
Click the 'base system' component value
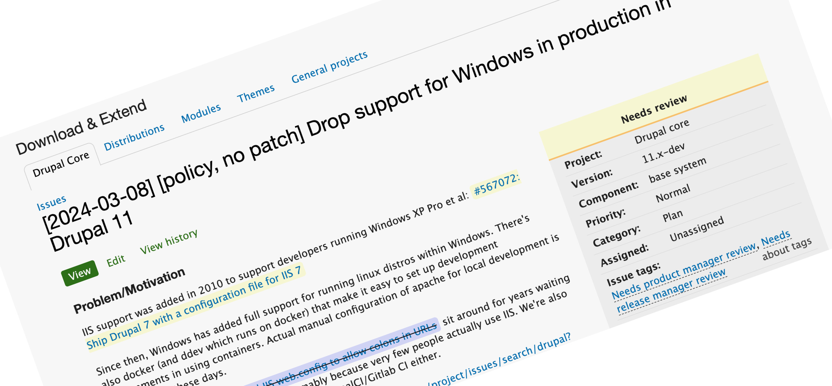(x=677, y=170)
